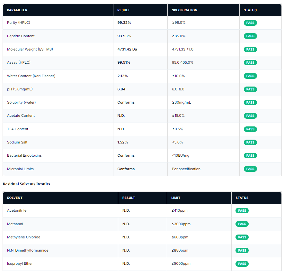284x277 pixels.
Task: Click the 1.52% sodium salt result
Action: point(123,142)
